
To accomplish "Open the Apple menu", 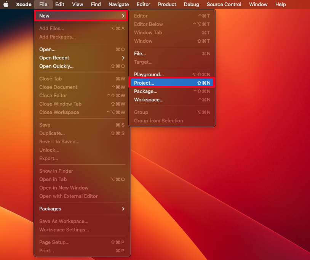I will (6, 4).
